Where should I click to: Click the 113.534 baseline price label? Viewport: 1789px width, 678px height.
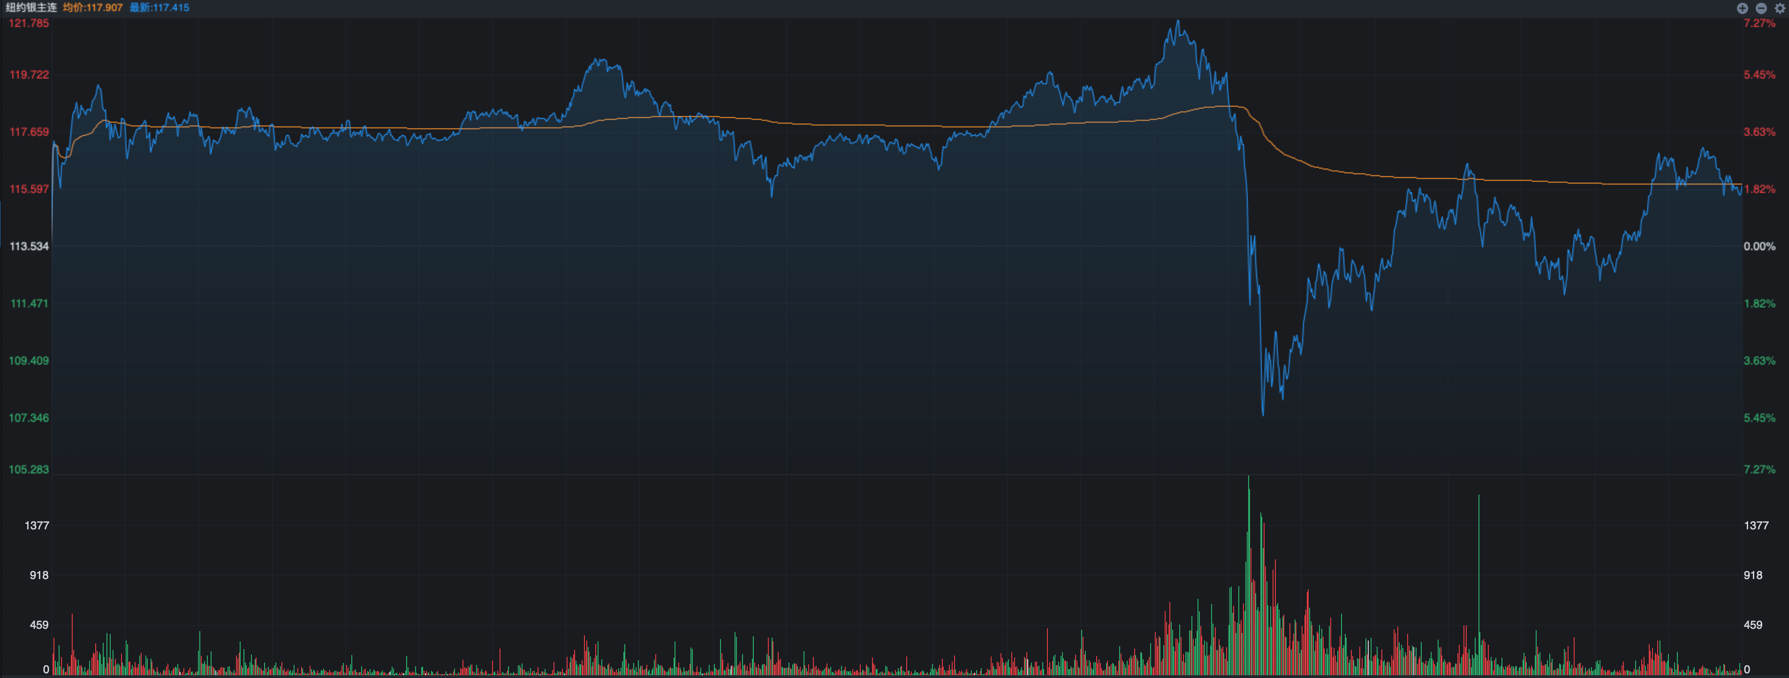(29, 246)
